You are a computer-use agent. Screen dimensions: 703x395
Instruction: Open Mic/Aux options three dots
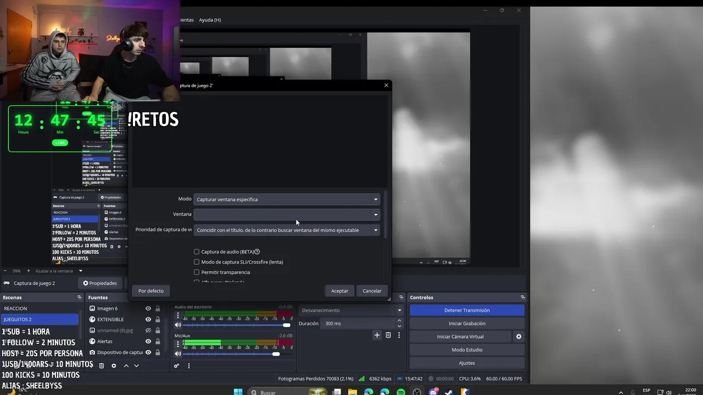tap(177, 345)
